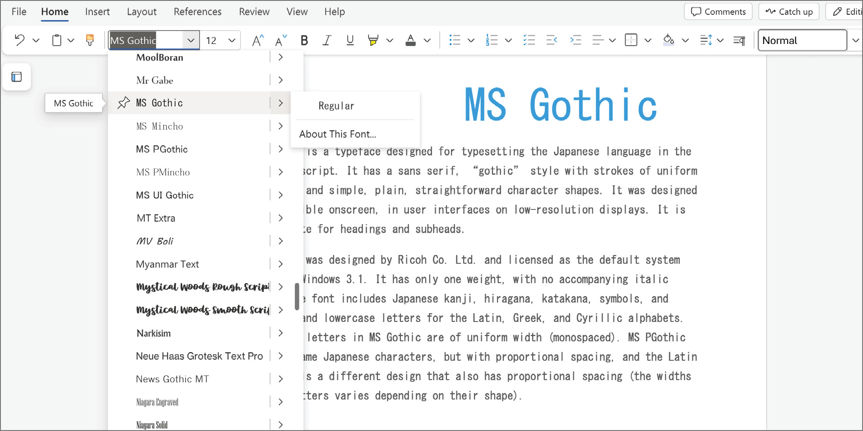Click the Decrease Indent icon
The image size is (863, 431).
click(551, 40)
